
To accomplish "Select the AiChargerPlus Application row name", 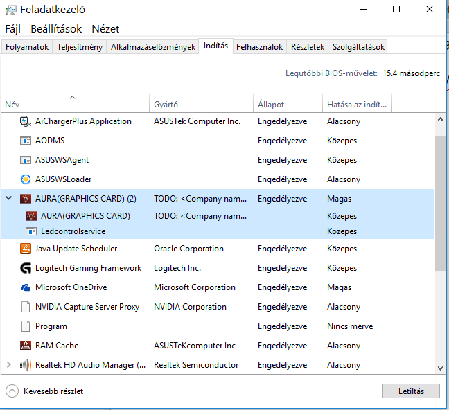I will pos(83,121).
